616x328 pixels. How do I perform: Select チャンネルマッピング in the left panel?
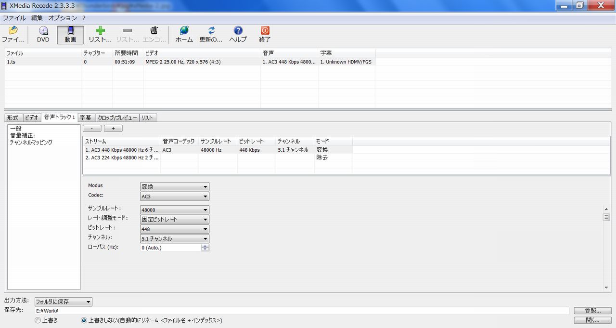tap(31, 142)
